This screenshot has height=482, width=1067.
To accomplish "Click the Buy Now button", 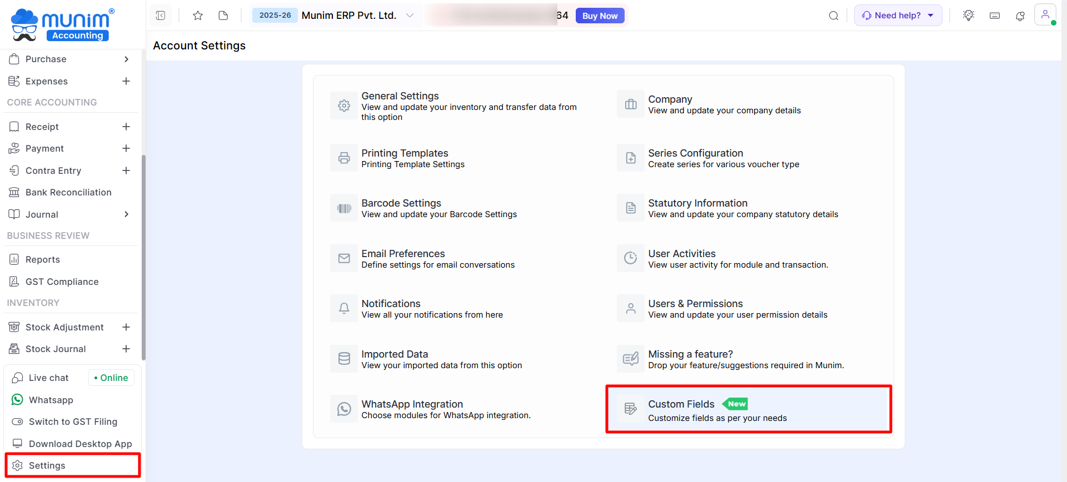I will (600, 16).
